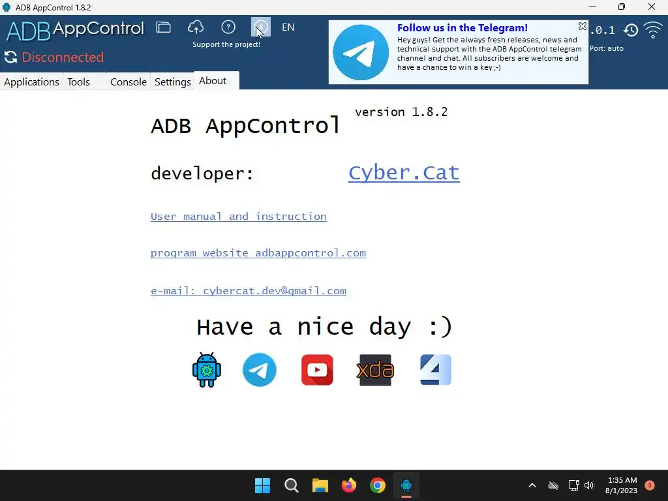This screenshot has height=501, width=668.
Task: Click the ADB AppControl logo in the header
Action: 75,30
